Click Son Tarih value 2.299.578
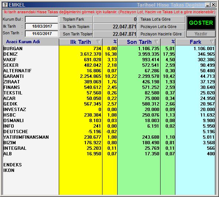Screen dimensions: 219x197 tap(149, 76)
